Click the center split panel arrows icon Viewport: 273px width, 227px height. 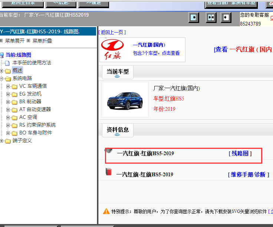coord(211,17)
